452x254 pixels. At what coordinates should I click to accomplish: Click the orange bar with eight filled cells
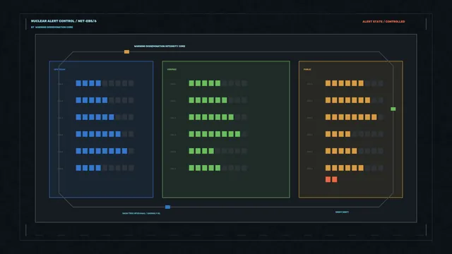(x=355, y=117)
